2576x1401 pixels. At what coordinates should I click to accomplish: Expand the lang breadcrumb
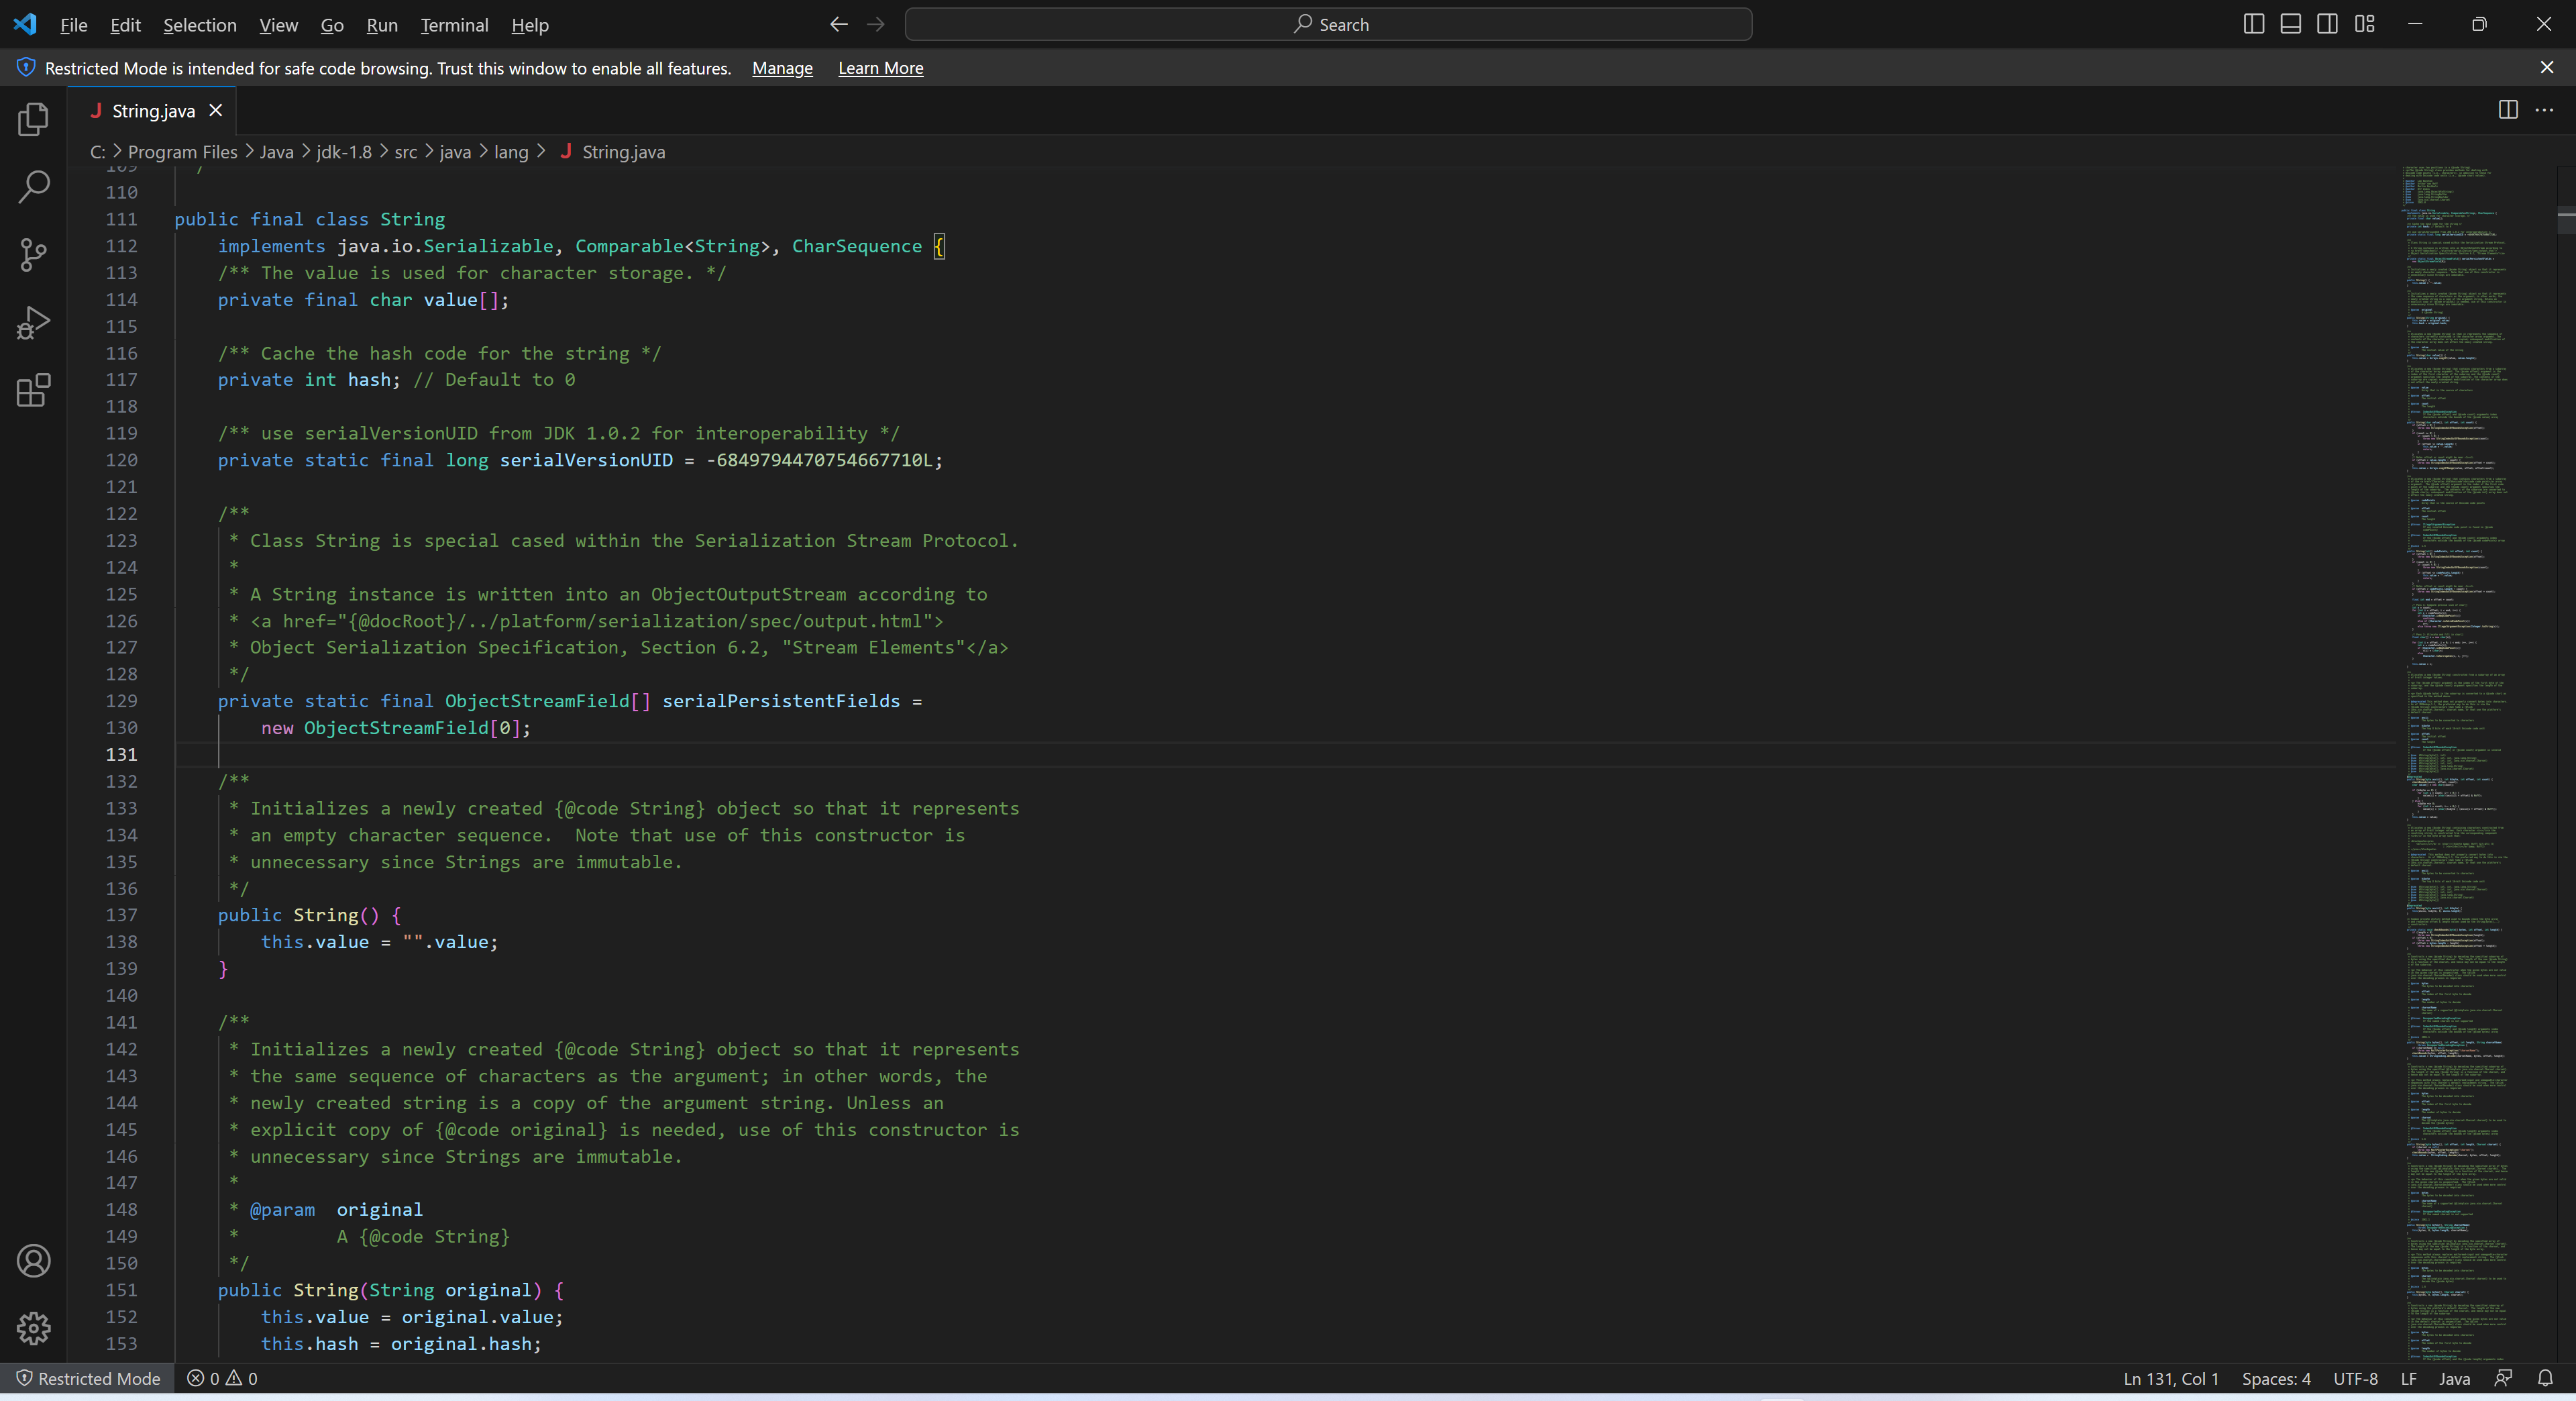(x=511, y=152)
